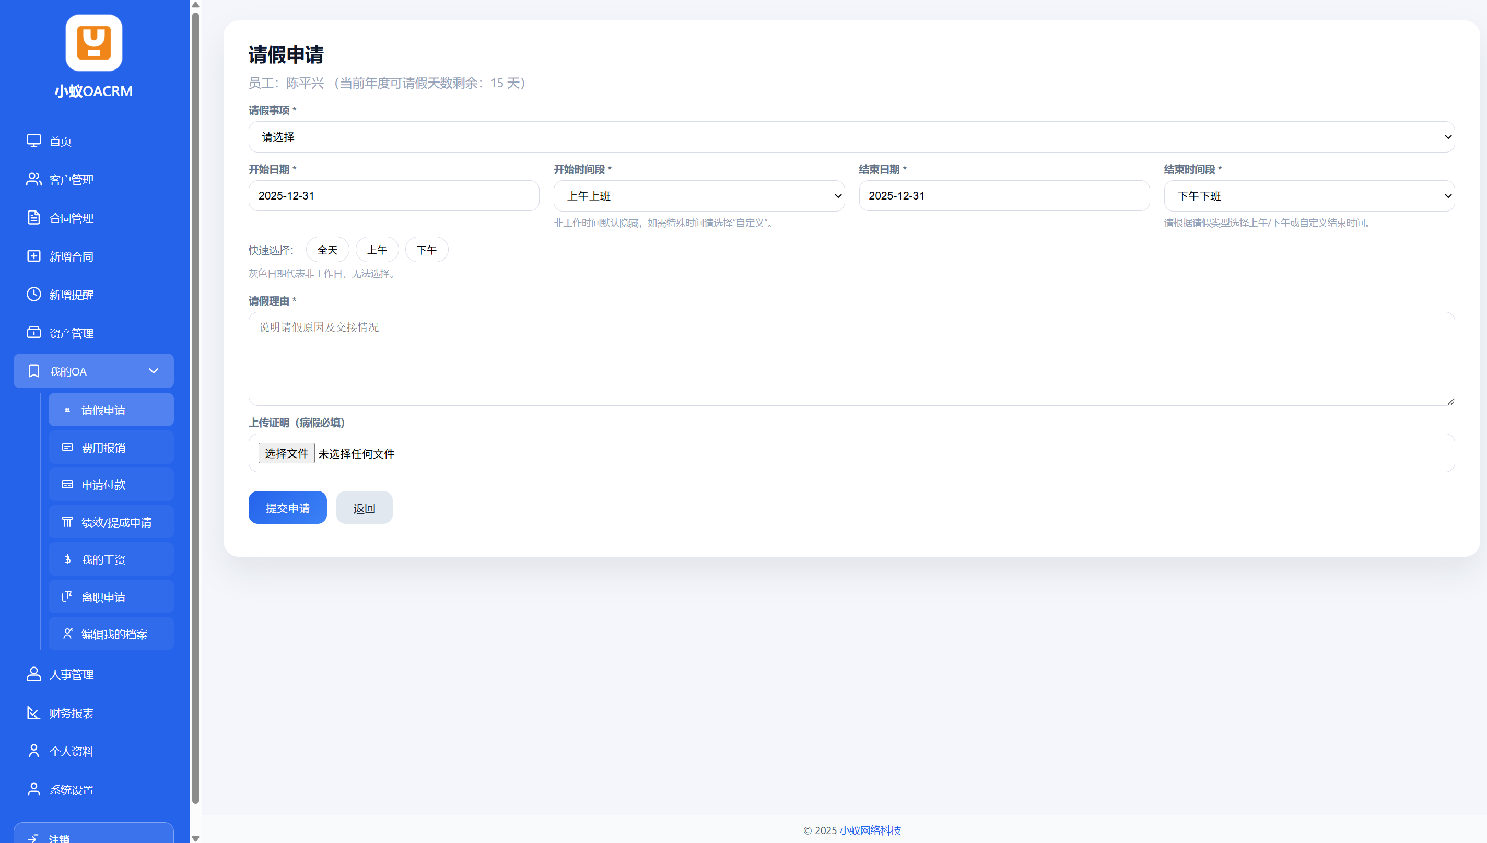
Task: Click into the 请假理由 text area
Action: 851,359
